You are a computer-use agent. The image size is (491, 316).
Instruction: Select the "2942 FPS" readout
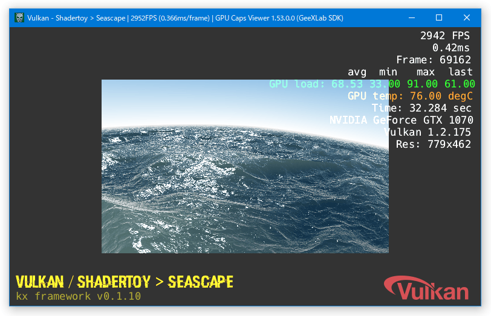(x=444, y=36)
